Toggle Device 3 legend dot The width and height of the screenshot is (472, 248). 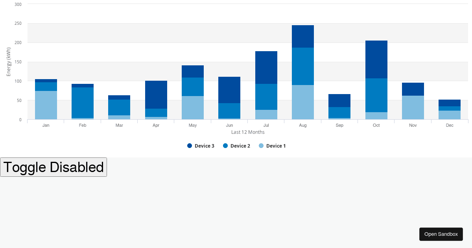tap(190, 146)
